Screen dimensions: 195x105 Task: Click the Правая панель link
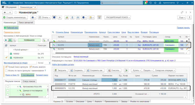click(183, 28)
